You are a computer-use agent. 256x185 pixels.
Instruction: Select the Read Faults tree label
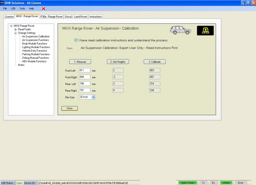[x=25, y=29]
